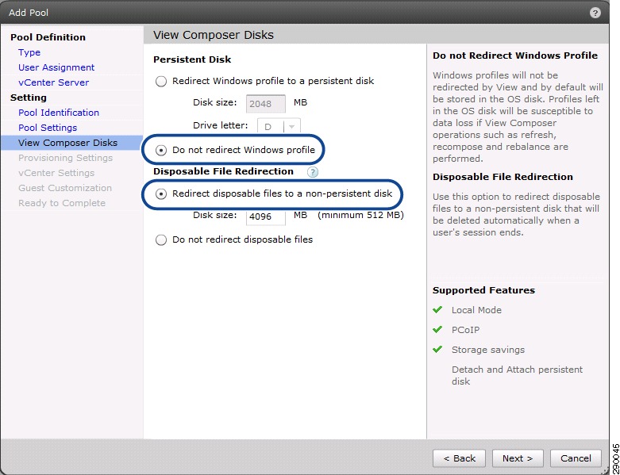
Task: Click the disposable Disk size 4096 field
Action: [266, 216]
